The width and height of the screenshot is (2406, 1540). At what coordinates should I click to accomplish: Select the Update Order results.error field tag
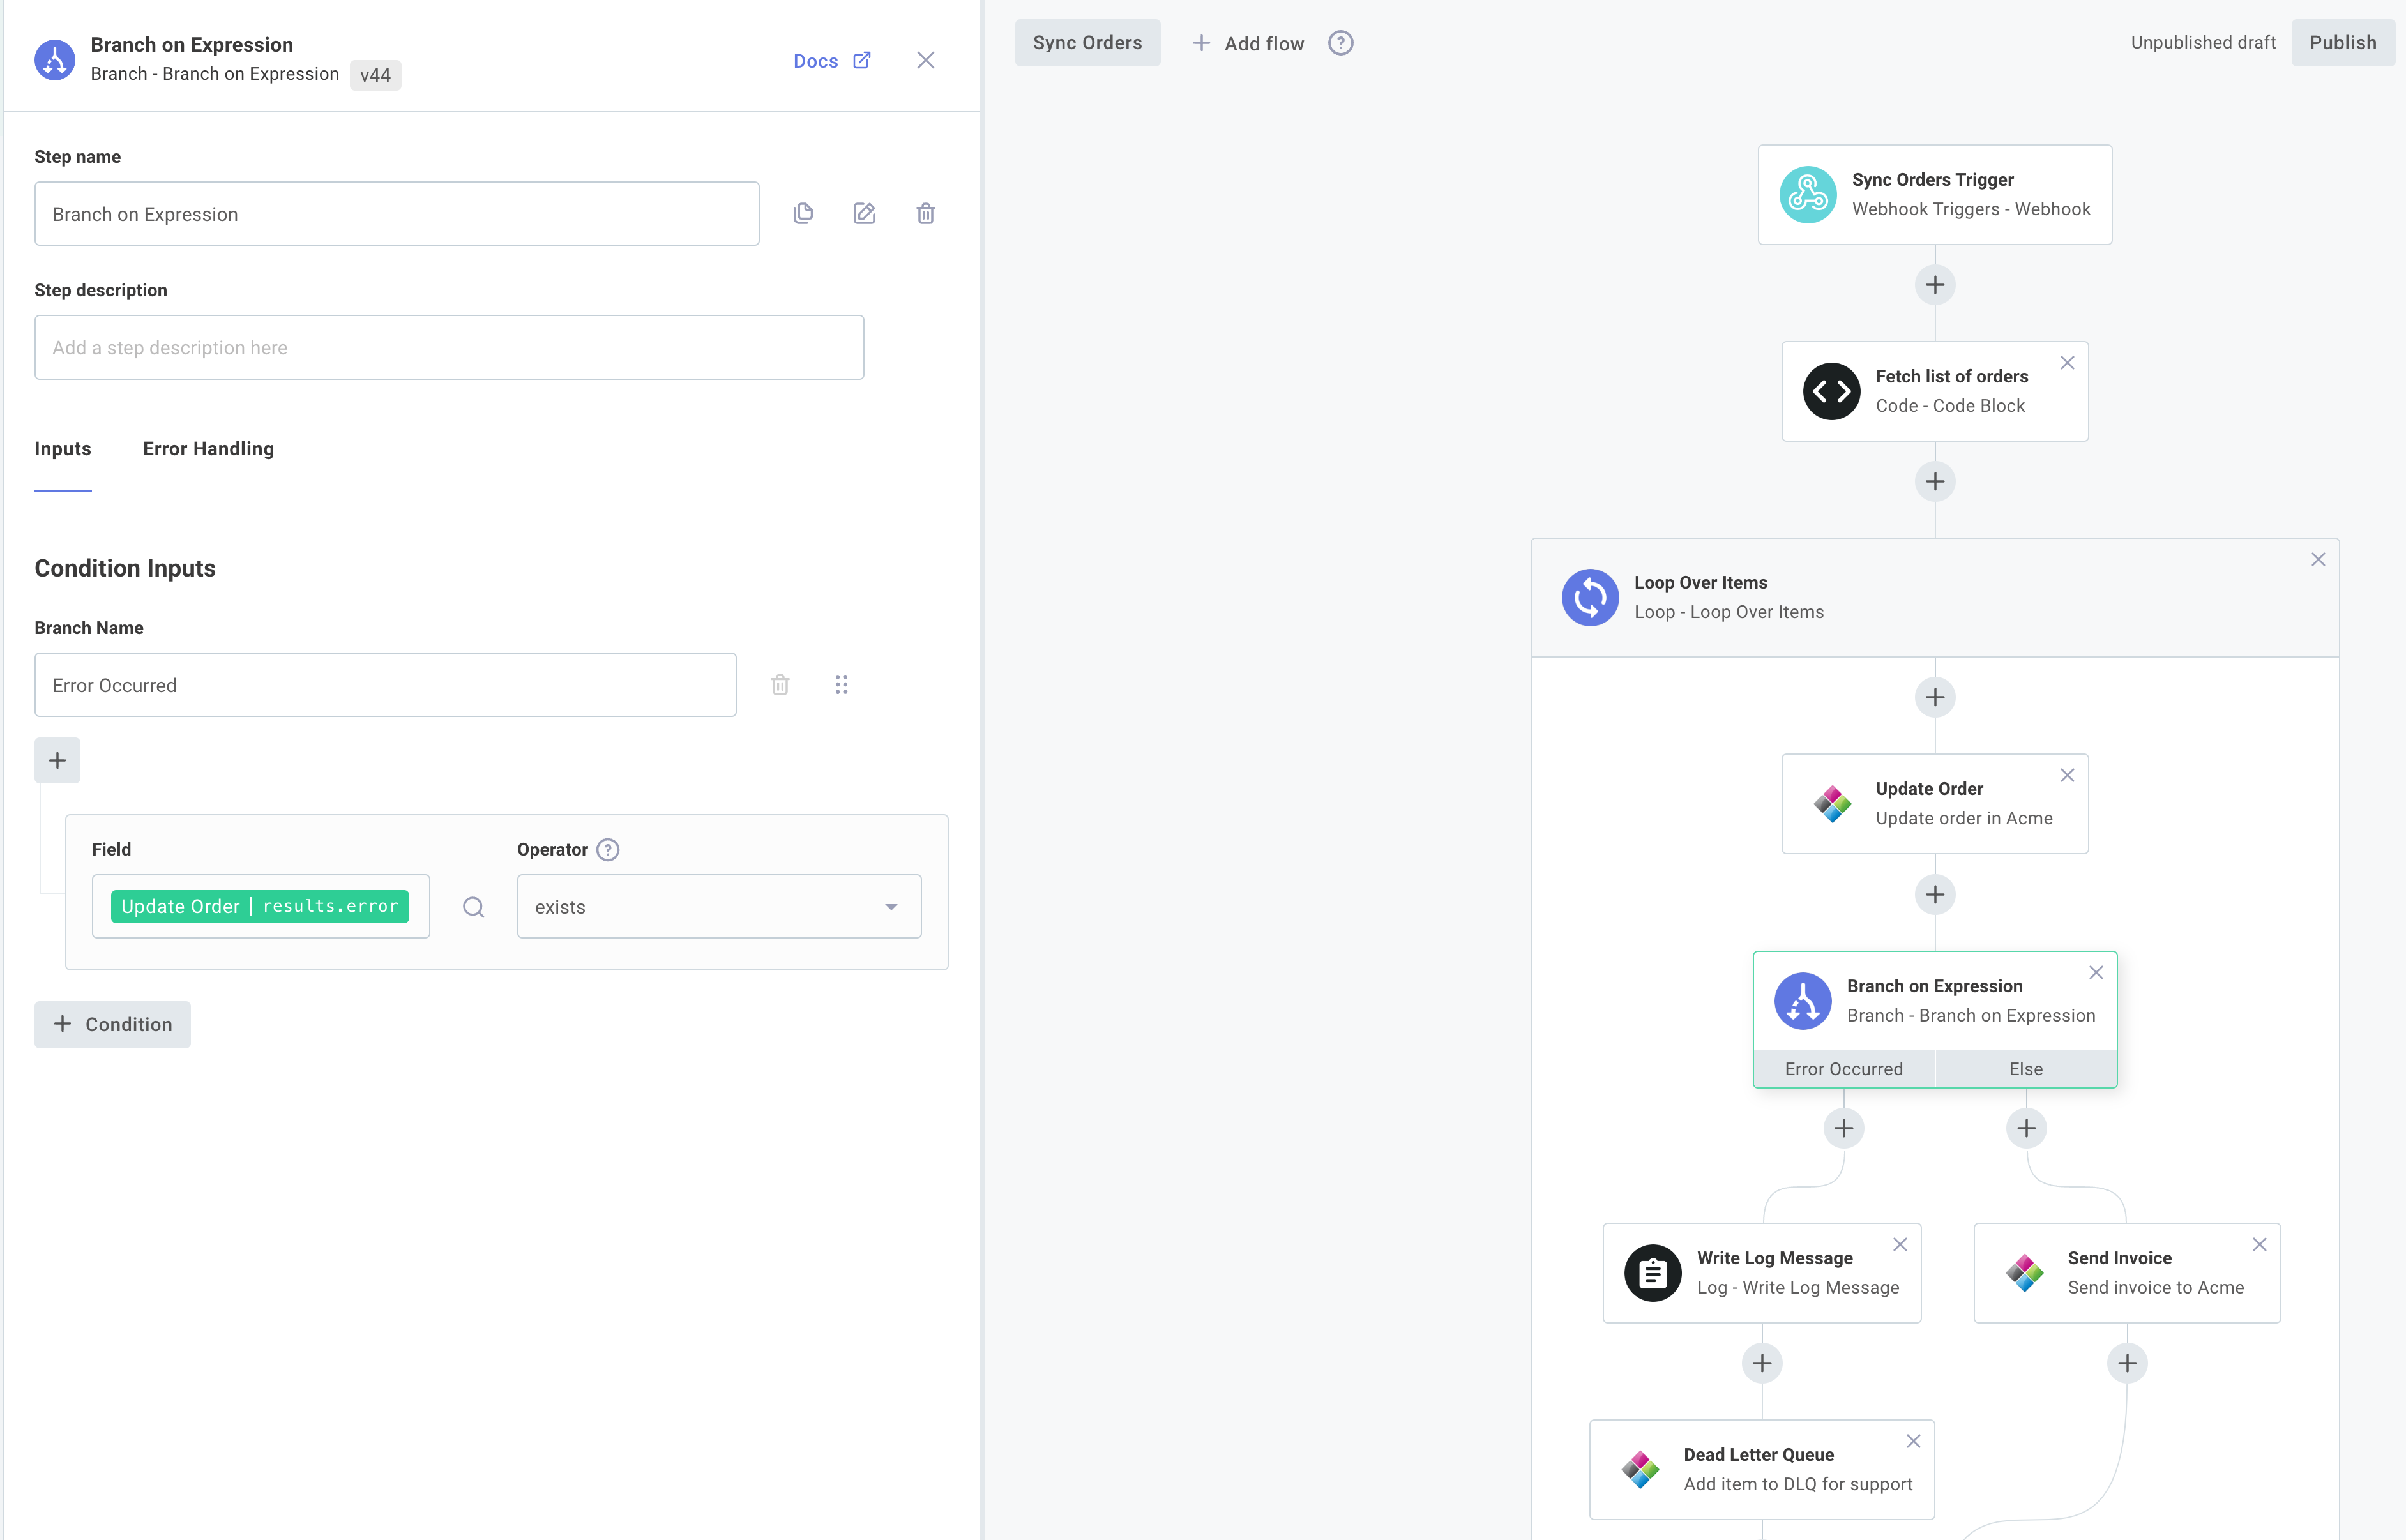click(260, 907)
